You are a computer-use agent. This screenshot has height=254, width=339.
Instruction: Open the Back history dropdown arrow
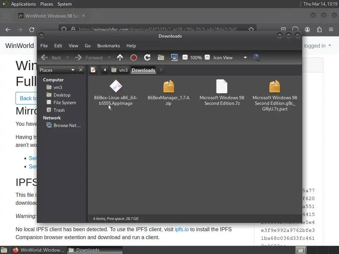tap(68, 58)
